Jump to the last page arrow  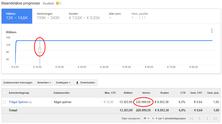[x=215, y=118]
